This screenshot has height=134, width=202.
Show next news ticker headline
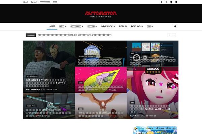point(174,35)
